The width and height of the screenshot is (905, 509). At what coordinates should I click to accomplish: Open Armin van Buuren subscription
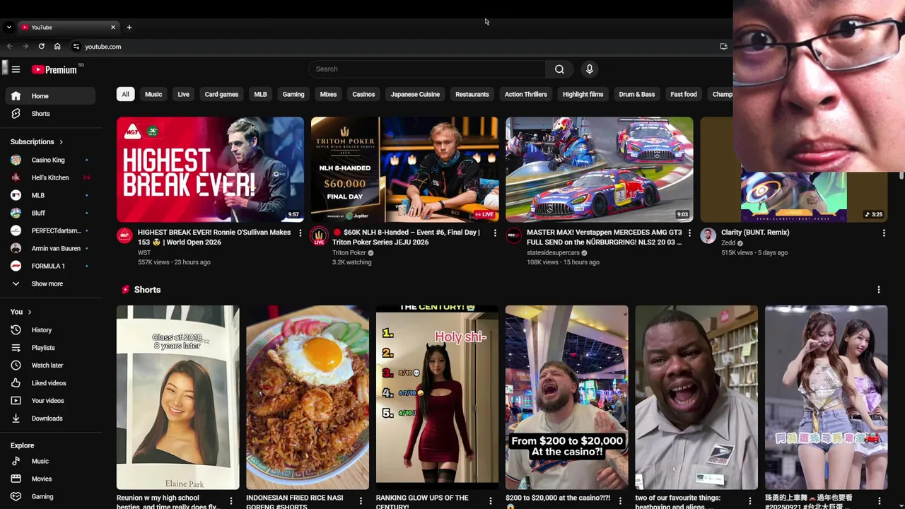49,249
